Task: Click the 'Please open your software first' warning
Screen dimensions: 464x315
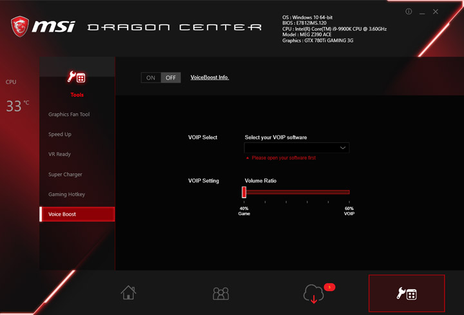Action: pos(284,158)
